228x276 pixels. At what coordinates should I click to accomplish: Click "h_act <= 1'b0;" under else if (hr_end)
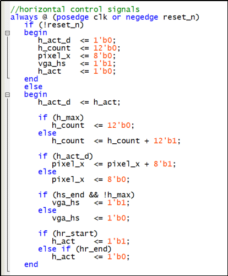coord(91,257)
